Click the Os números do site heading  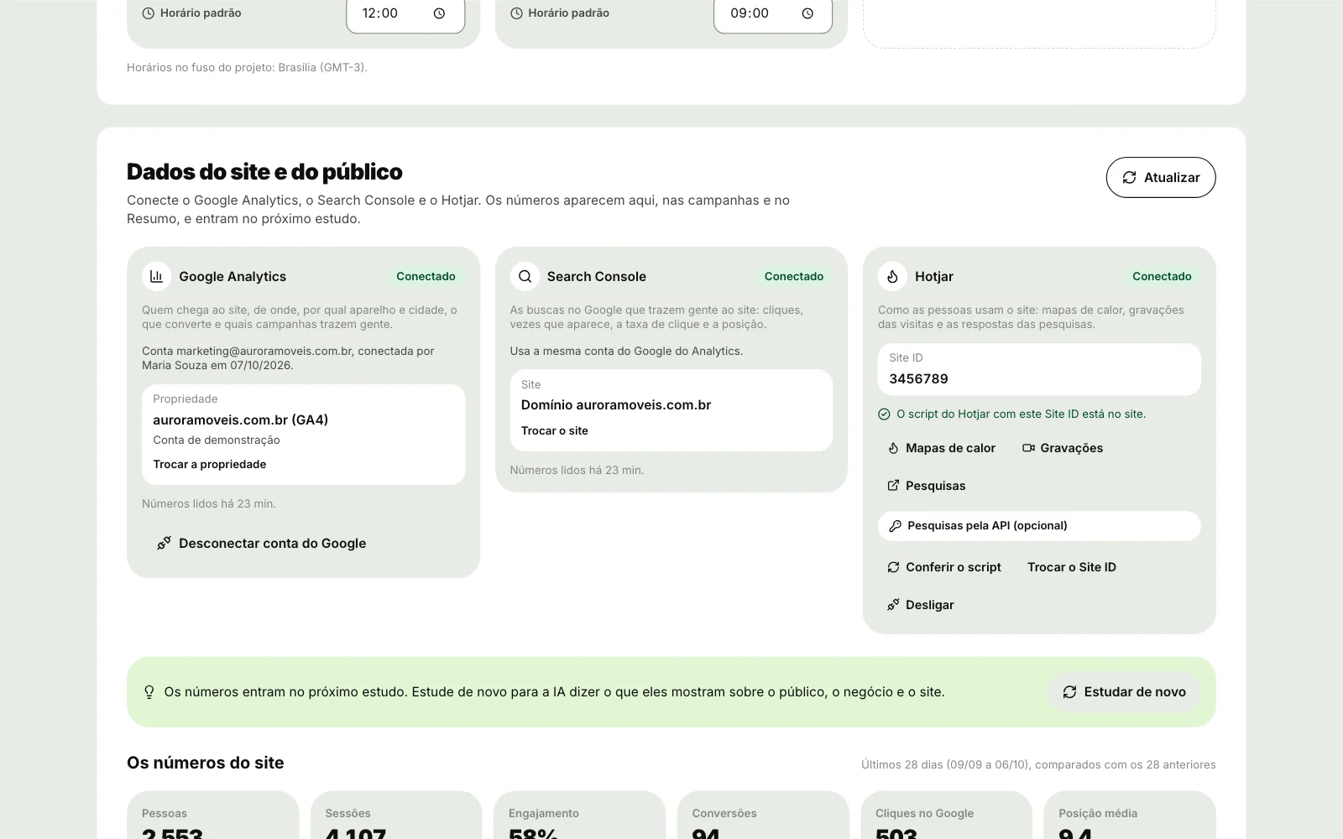pyautogui.click(x=206, y=763)
